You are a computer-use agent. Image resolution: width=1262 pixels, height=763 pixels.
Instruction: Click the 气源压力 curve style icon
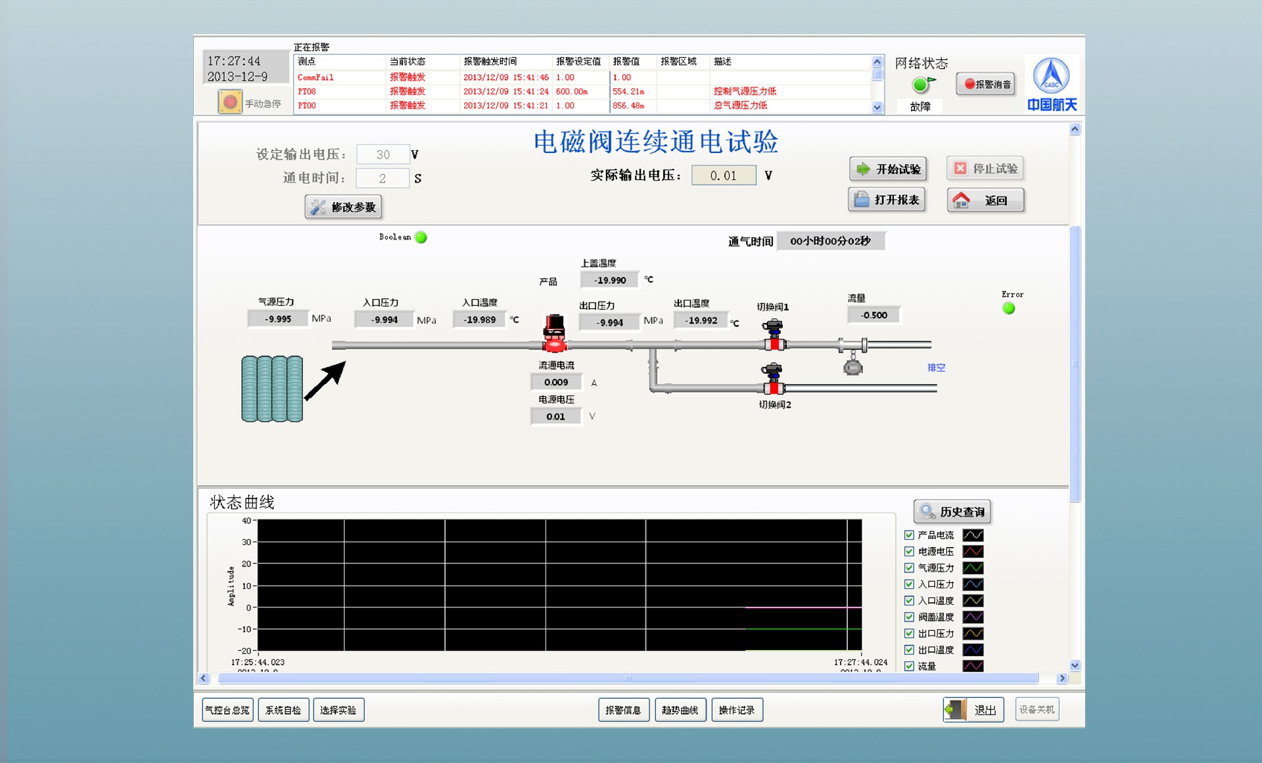(x=973, y=568)
